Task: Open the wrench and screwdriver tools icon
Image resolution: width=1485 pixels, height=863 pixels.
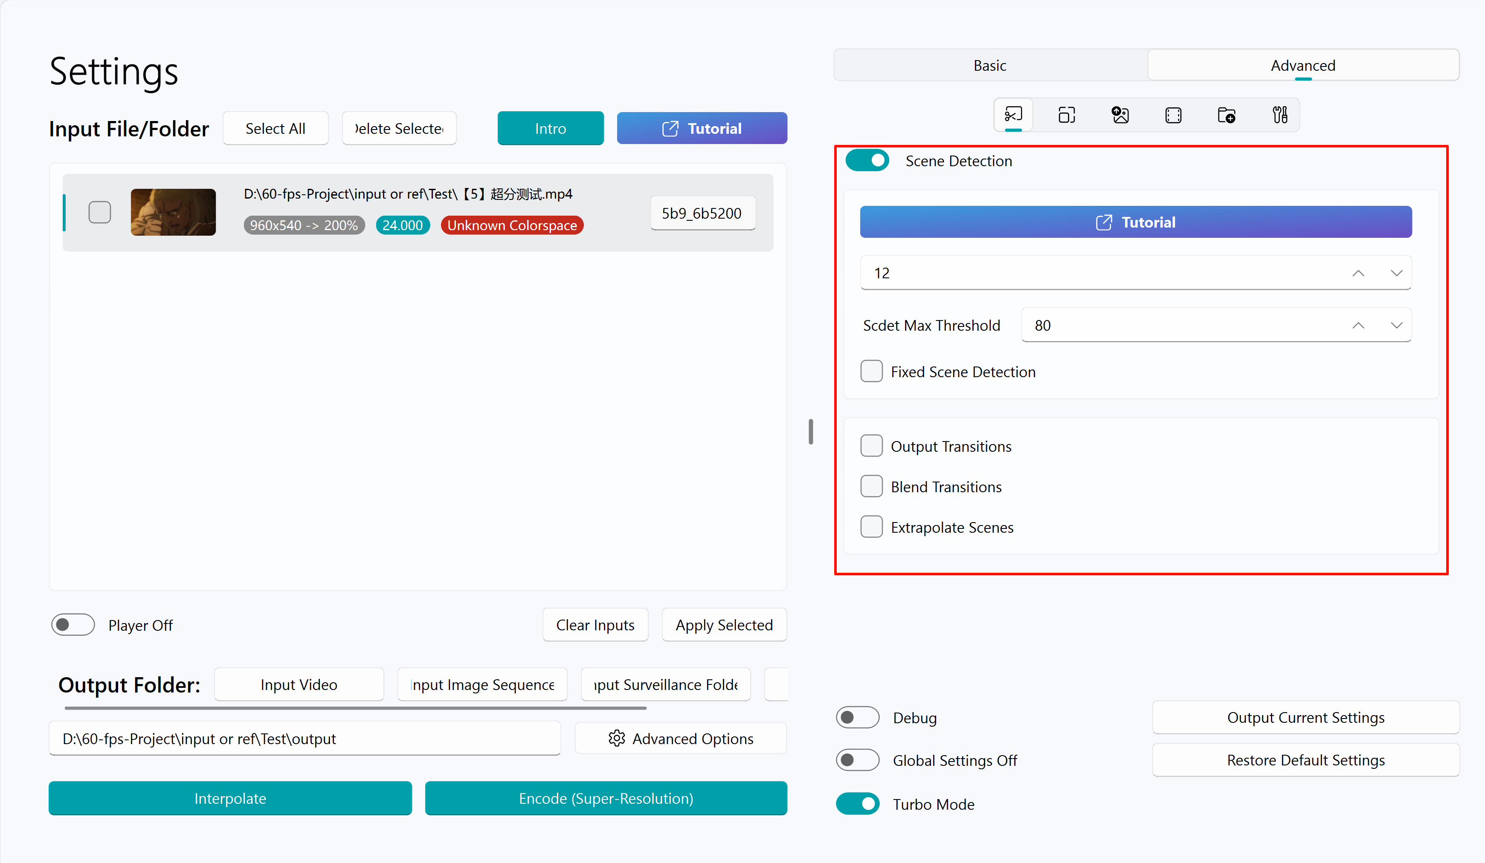Action: click(1279, 115)
